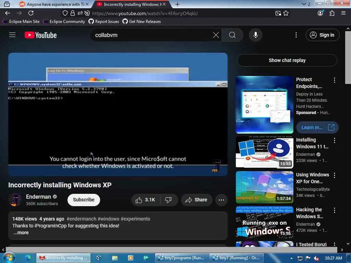Image resolution: width=351 pixels, height=263 pixels.
Task: Open the Using Windows XP thumbnail
Action: click(265, 187)
